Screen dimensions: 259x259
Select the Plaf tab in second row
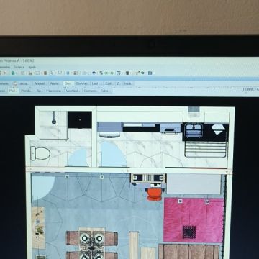12,91
